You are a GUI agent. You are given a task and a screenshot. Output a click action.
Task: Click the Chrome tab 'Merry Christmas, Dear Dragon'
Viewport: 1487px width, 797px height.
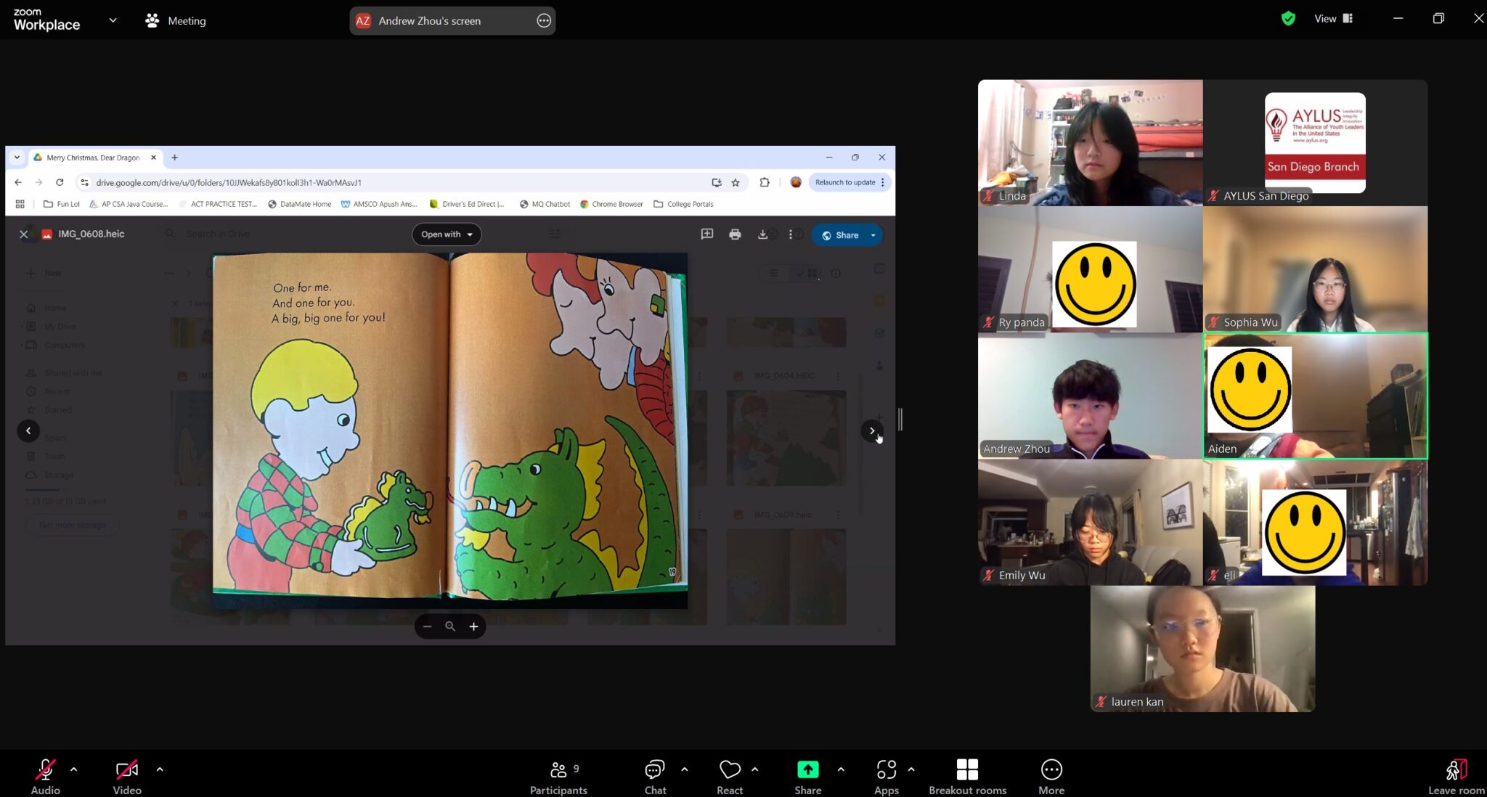[93, 158]
